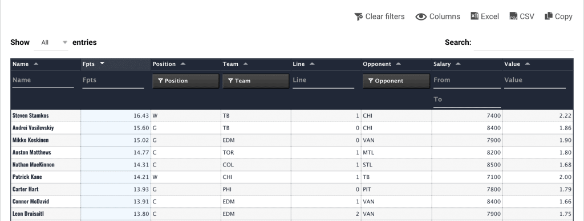Click the CSV export label
The width and height of the screenshot is (584, 221).
(527, 16)
